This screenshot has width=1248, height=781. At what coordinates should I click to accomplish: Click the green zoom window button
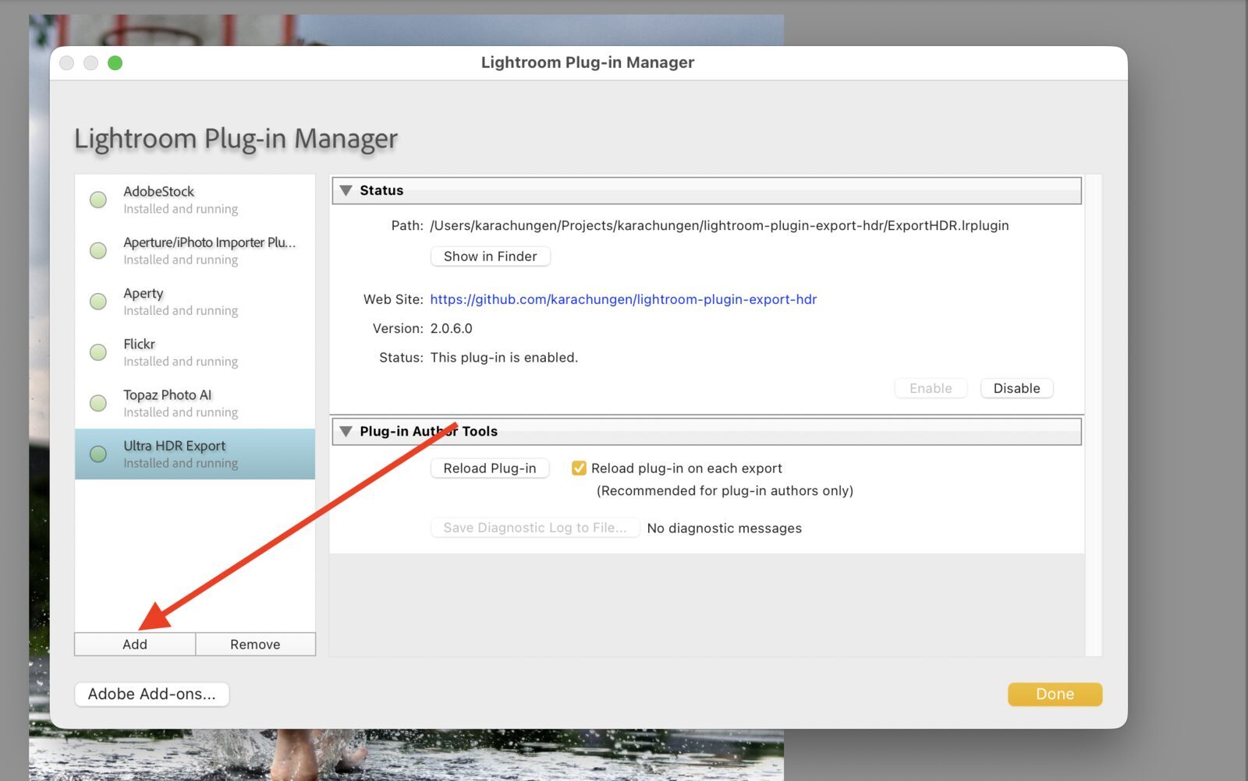pos(115,63)
